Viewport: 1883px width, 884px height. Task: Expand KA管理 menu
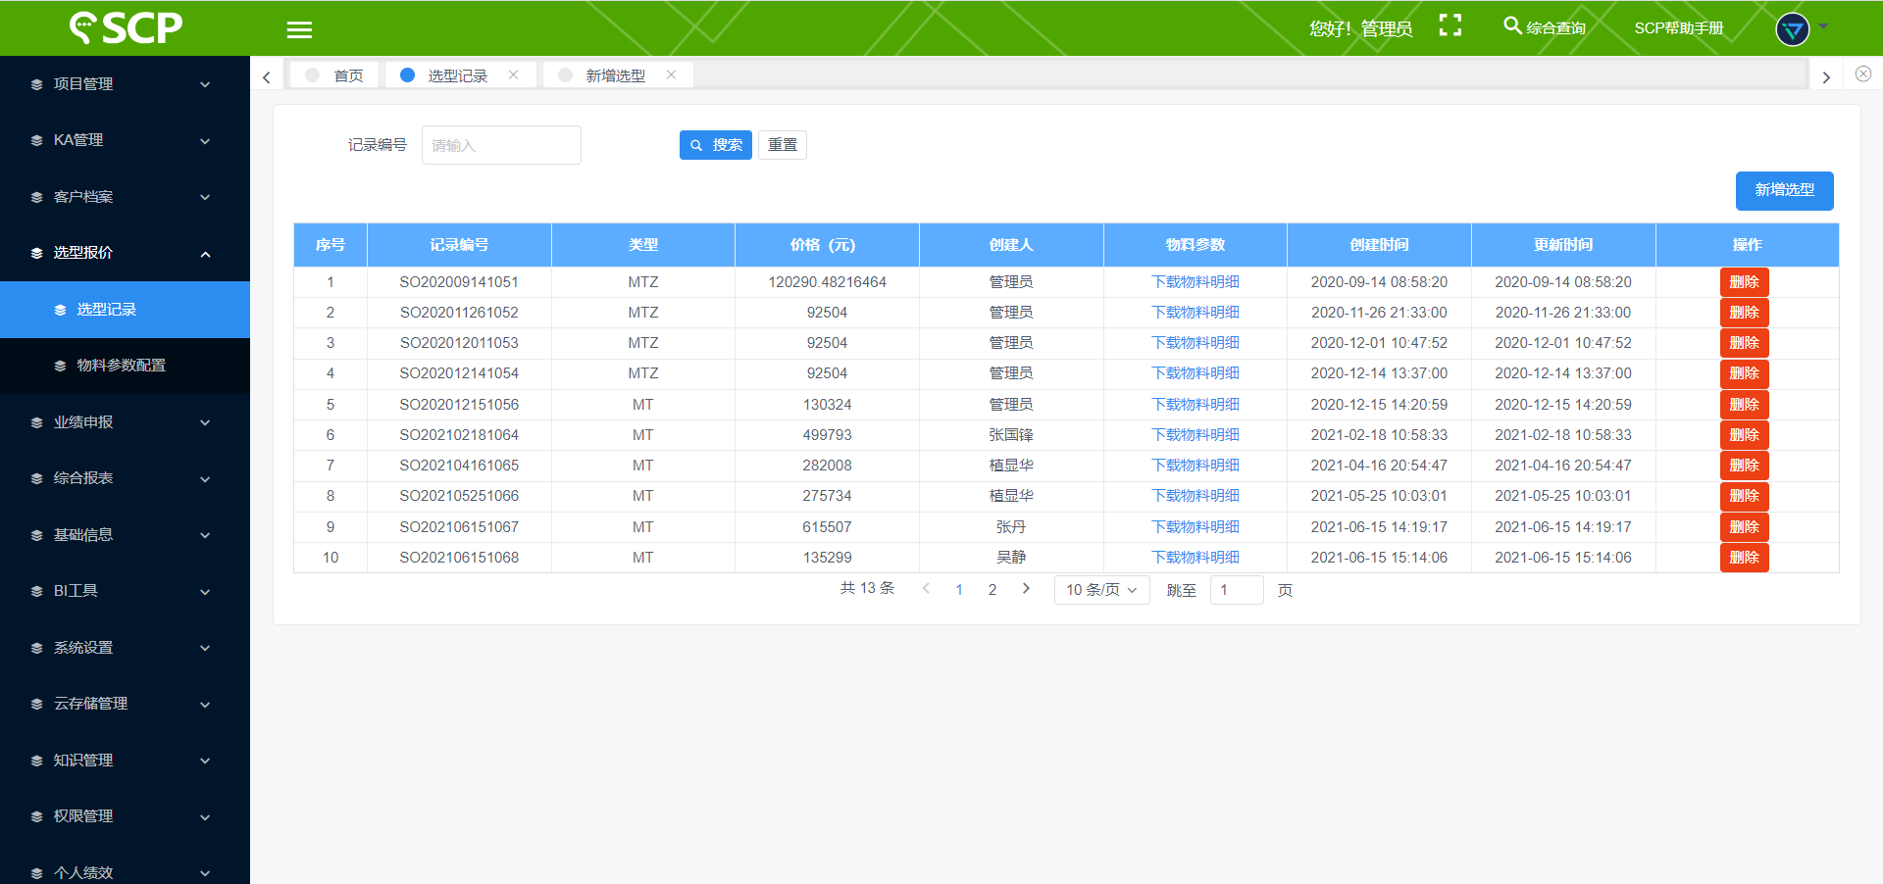point(125,140)
